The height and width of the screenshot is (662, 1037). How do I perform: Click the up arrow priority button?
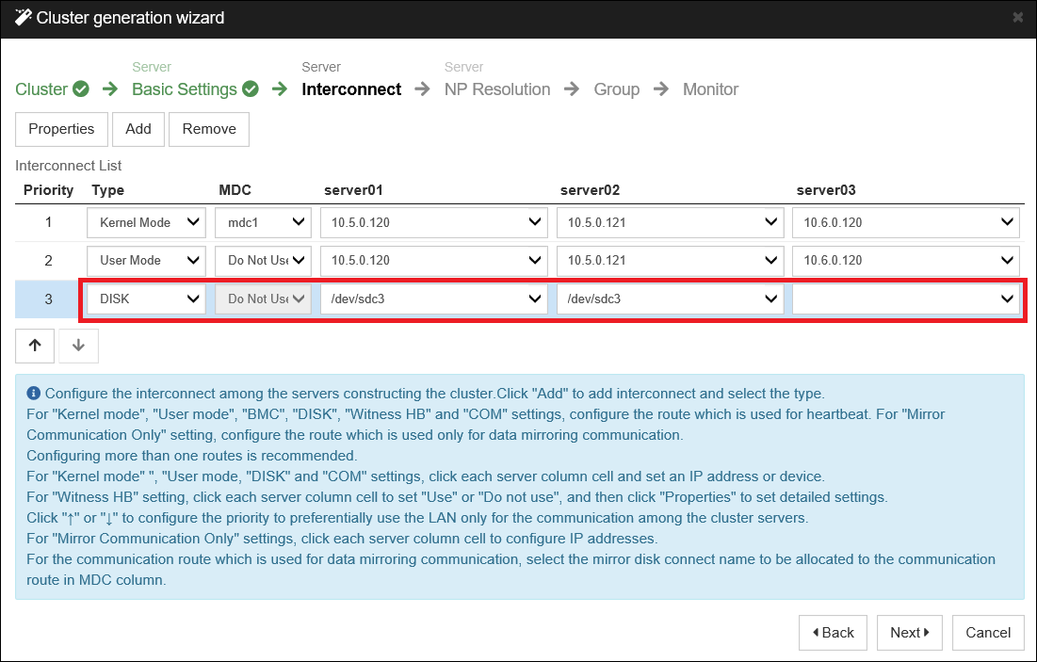(x=35, y=346)
